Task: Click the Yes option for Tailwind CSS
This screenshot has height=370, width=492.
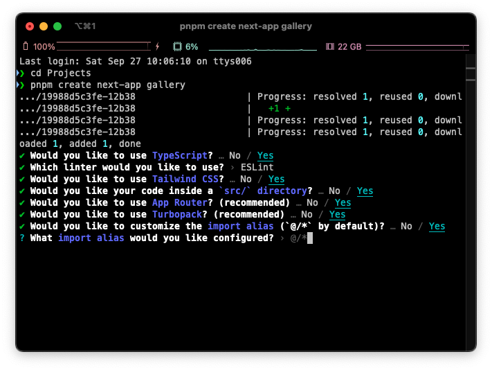Action: (x=276, y=179)
